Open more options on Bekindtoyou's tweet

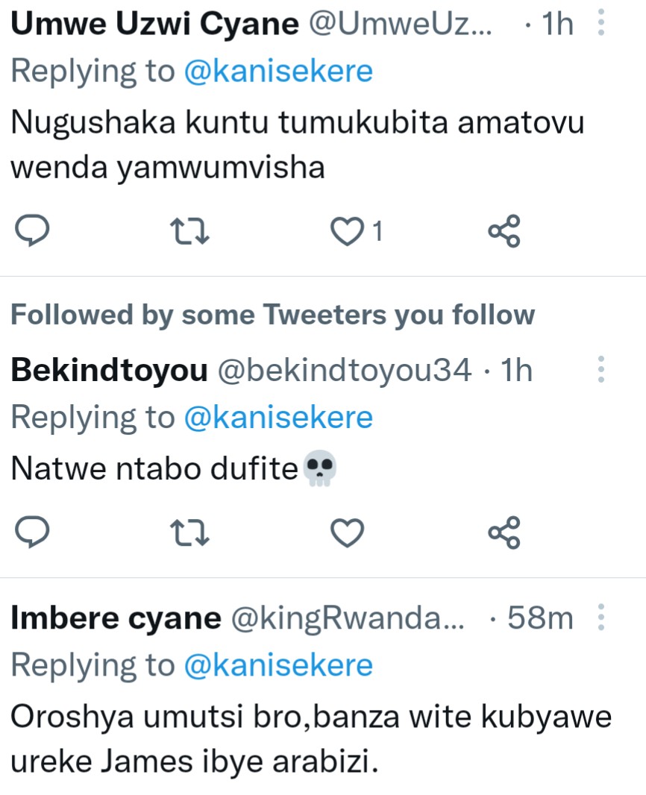[x=601, y=370]
